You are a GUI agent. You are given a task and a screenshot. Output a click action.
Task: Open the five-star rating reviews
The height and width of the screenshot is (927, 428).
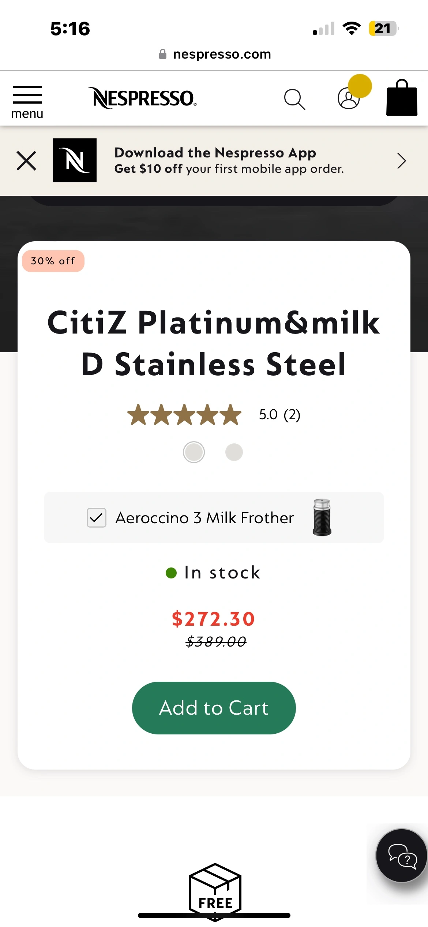(184, 415)
